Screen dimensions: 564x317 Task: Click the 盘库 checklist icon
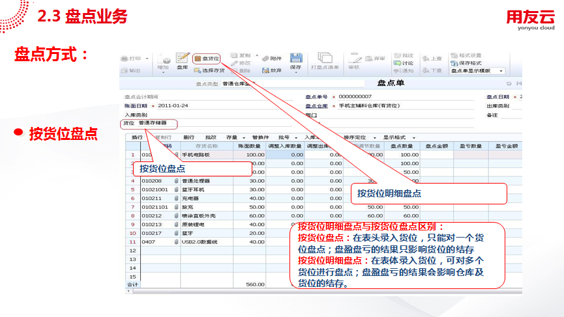[x=183, y=58]
